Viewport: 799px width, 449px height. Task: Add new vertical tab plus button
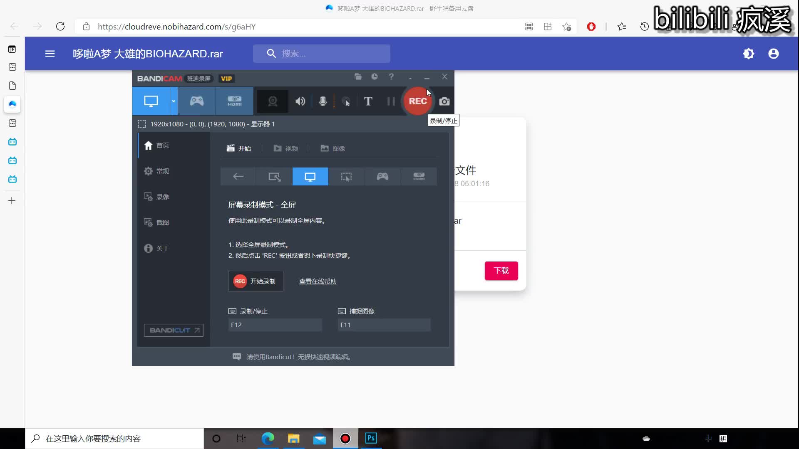[12, 201]
